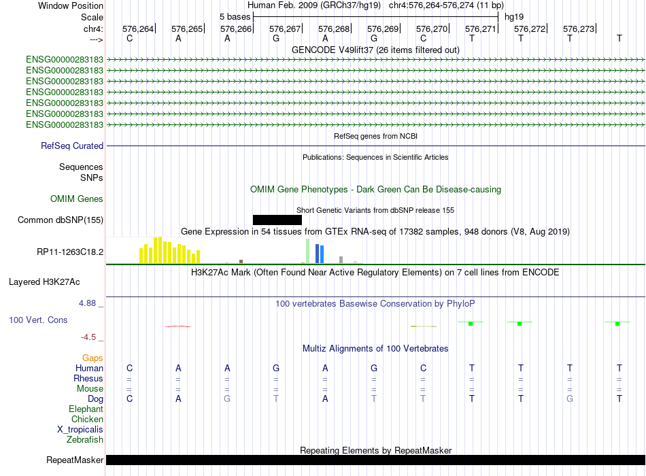Click the black Common dbSNP(155) variant block

277,220
